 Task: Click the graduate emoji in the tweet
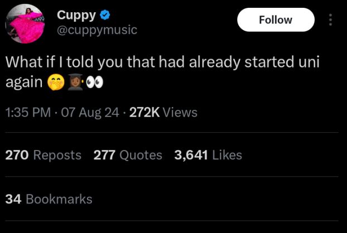pyautogui.click(x=75, y=82)
